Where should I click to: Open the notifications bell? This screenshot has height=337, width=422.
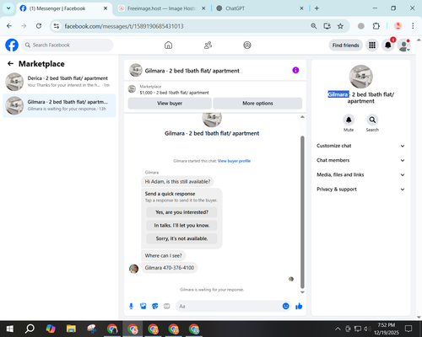[x=388, y=45]
